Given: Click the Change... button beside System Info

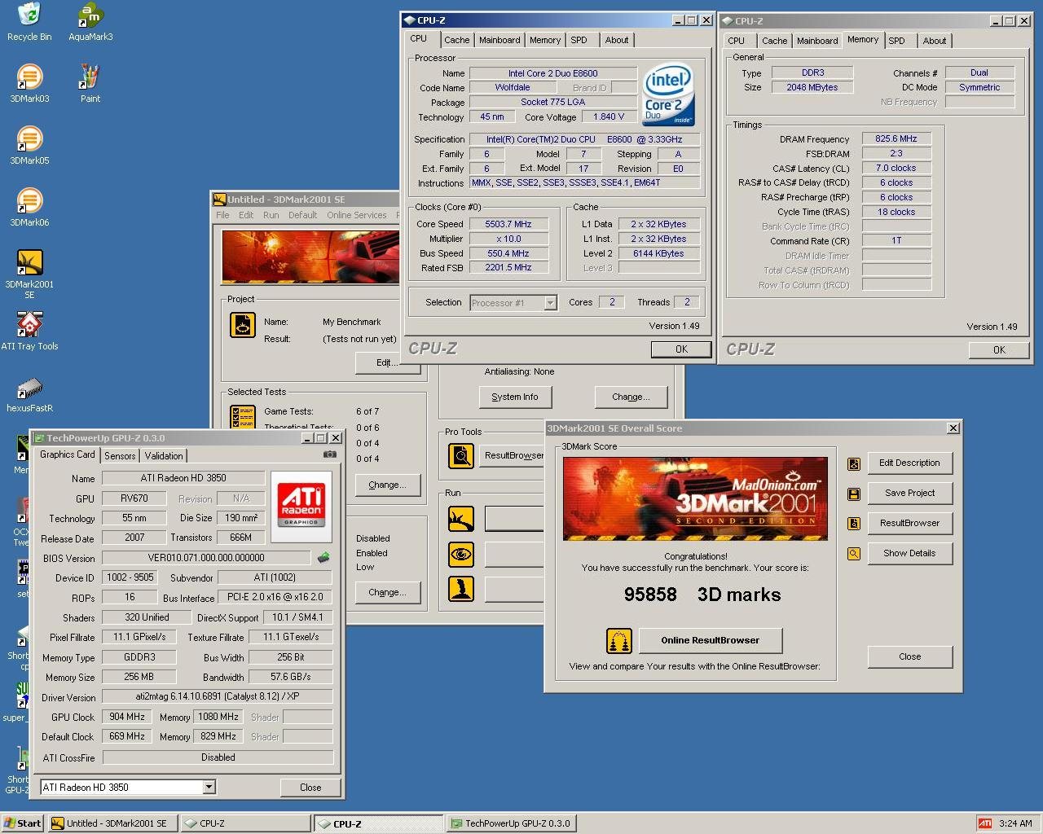Looking at the screenshot, I should (632, 397).
